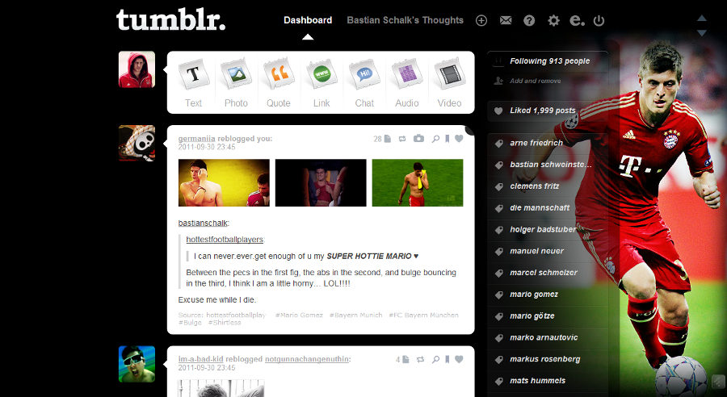
Task: Click the down arrow at top right
Action: click(x=702, y=33)
